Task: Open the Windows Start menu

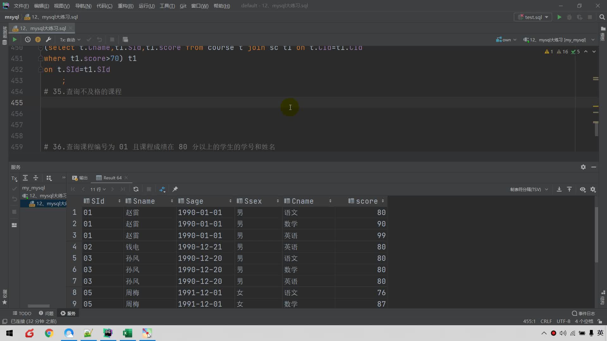Action: [9, 333]
